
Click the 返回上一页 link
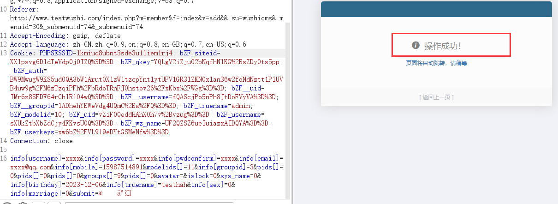(436, 97)
